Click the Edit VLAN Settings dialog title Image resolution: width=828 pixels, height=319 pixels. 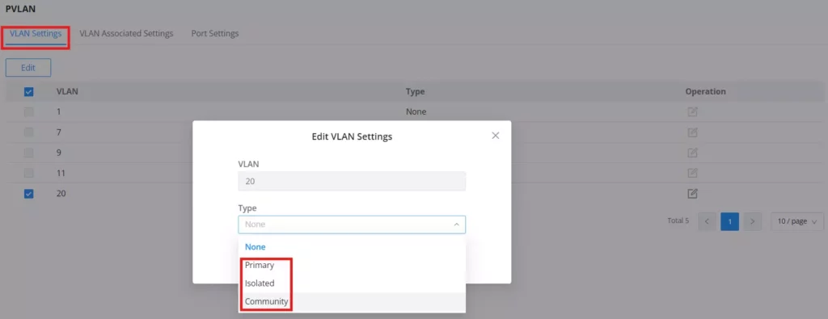[x=352, y=137]
